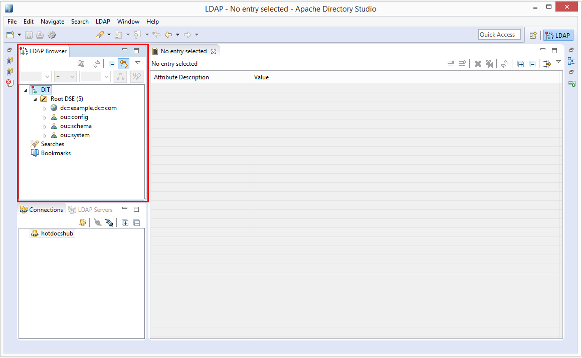Expand the ou=schema tree node

pos(45,127)
